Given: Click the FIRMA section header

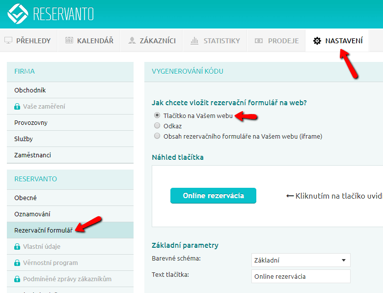Looking at the screenshot, I should (70, 72).
